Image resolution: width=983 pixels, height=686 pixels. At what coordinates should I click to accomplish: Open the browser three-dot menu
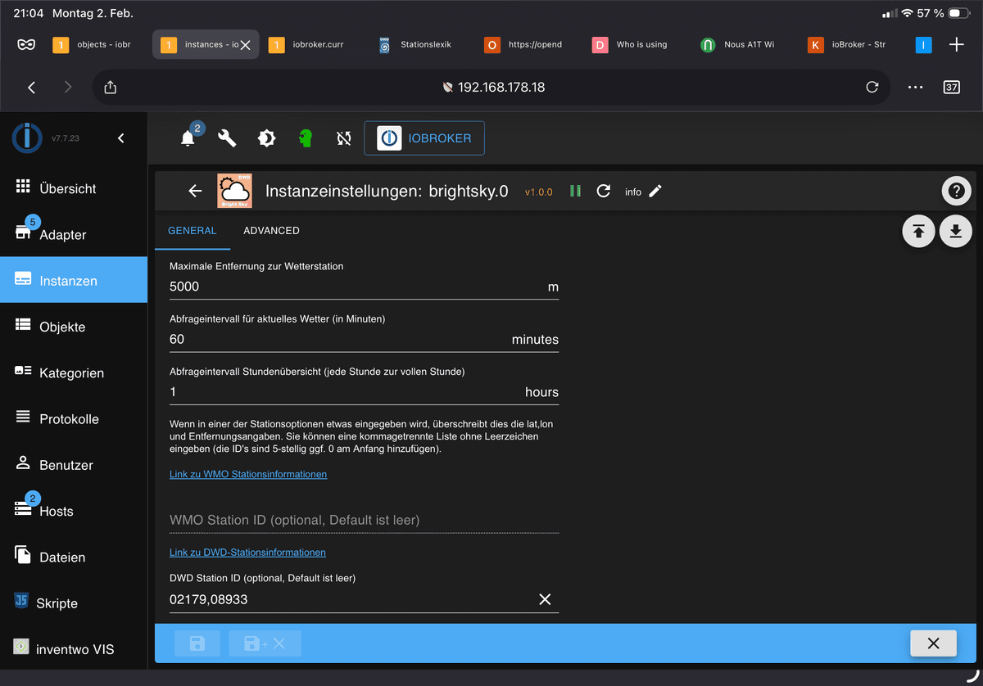(916, 88)
